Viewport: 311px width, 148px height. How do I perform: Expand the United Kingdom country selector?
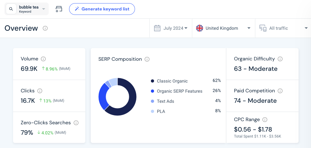click(223, 28)
